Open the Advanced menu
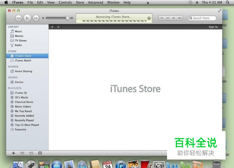 coord(95,2)
